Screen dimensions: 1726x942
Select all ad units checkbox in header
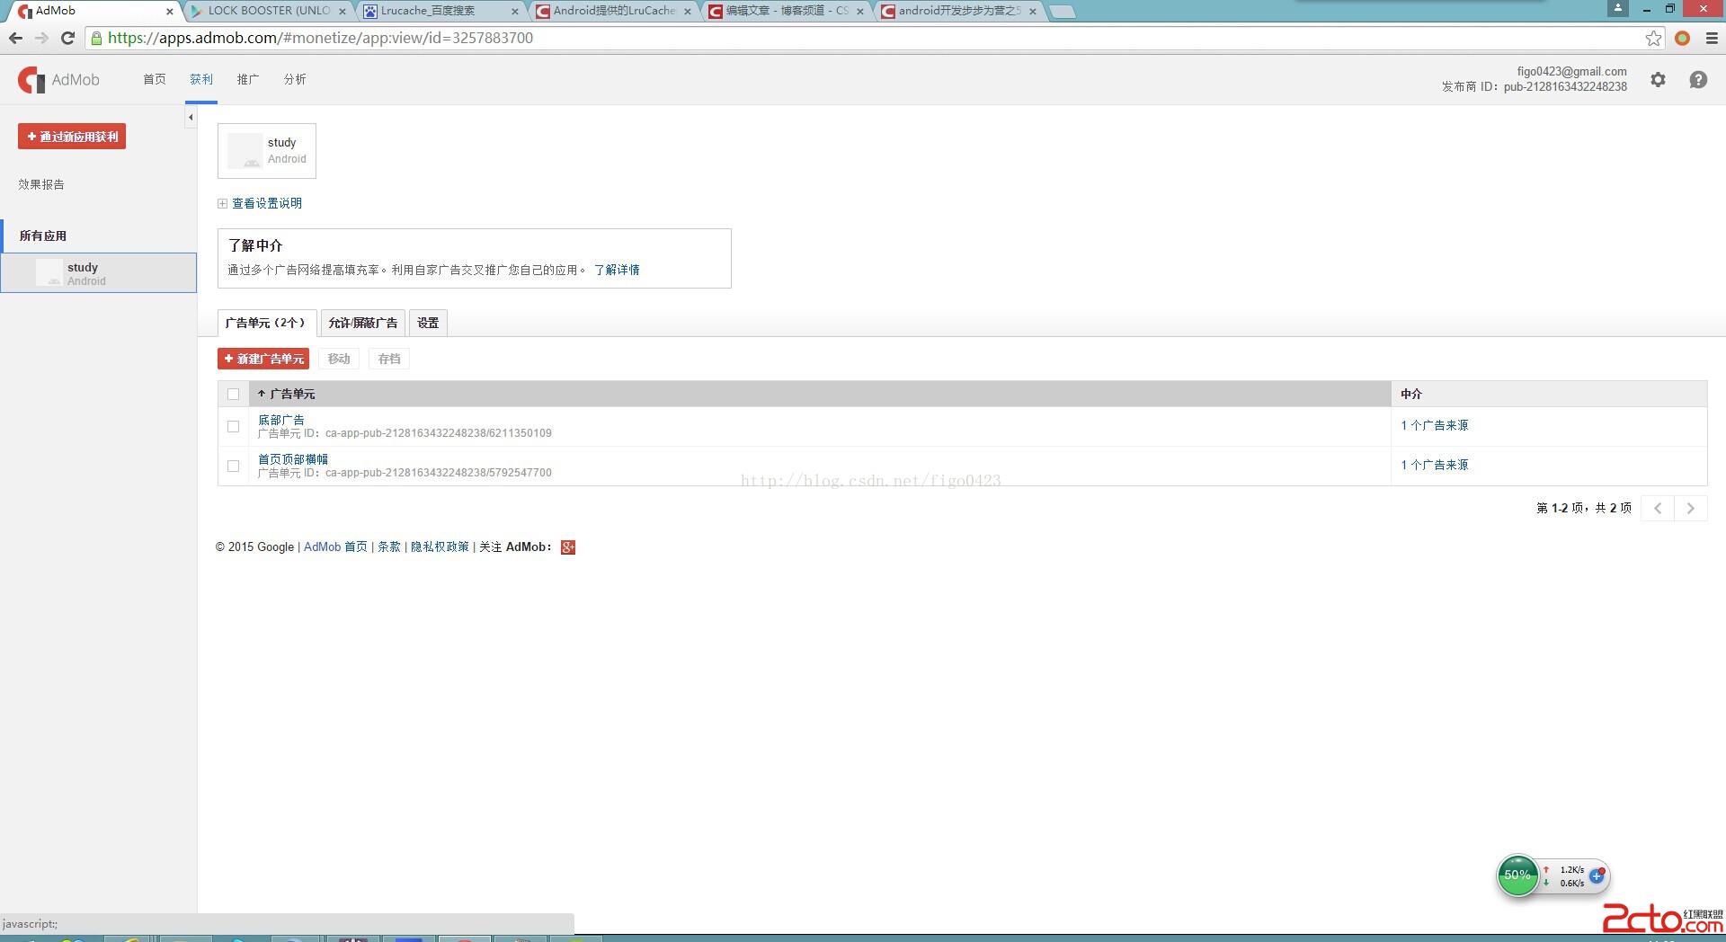click(x=233, y=394)
